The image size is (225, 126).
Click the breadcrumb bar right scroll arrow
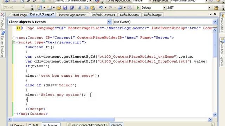[x=213, y=125]
